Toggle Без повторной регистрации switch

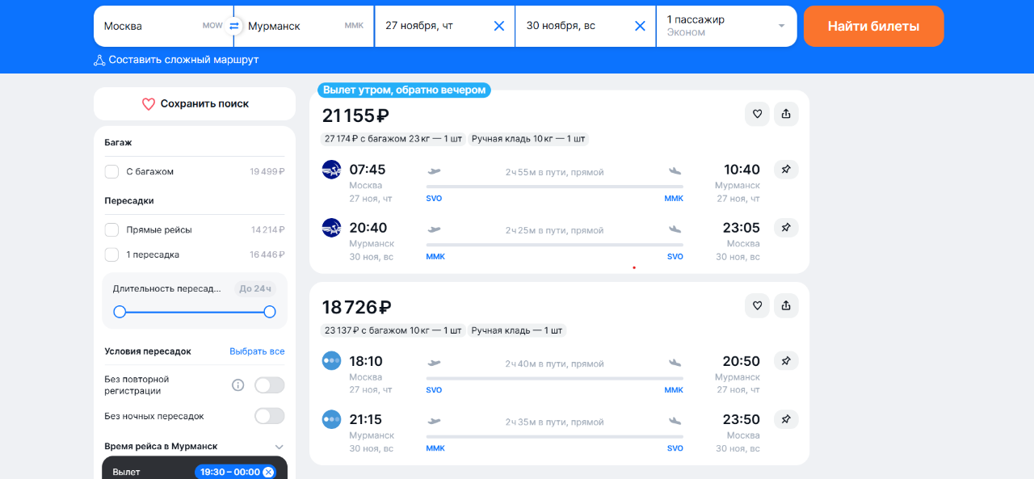point(270,385)
